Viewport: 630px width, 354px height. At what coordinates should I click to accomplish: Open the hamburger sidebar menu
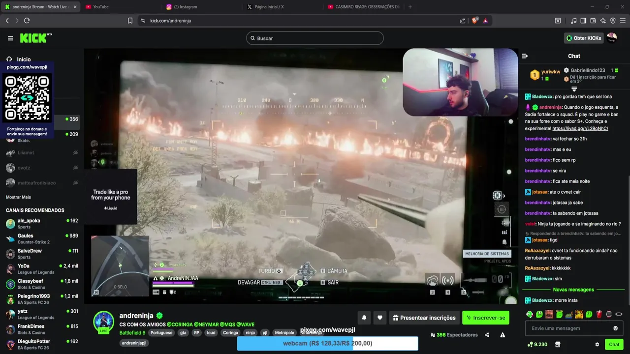click(10, 38)
